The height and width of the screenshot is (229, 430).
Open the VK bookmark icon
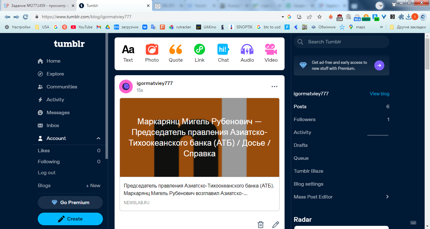[x=145, y=27]
